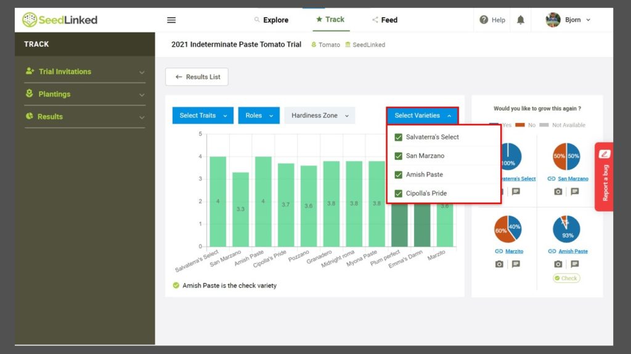The image size is (631, 354).
Task: Open Select Traits dropdown
Action: (203, 116)
